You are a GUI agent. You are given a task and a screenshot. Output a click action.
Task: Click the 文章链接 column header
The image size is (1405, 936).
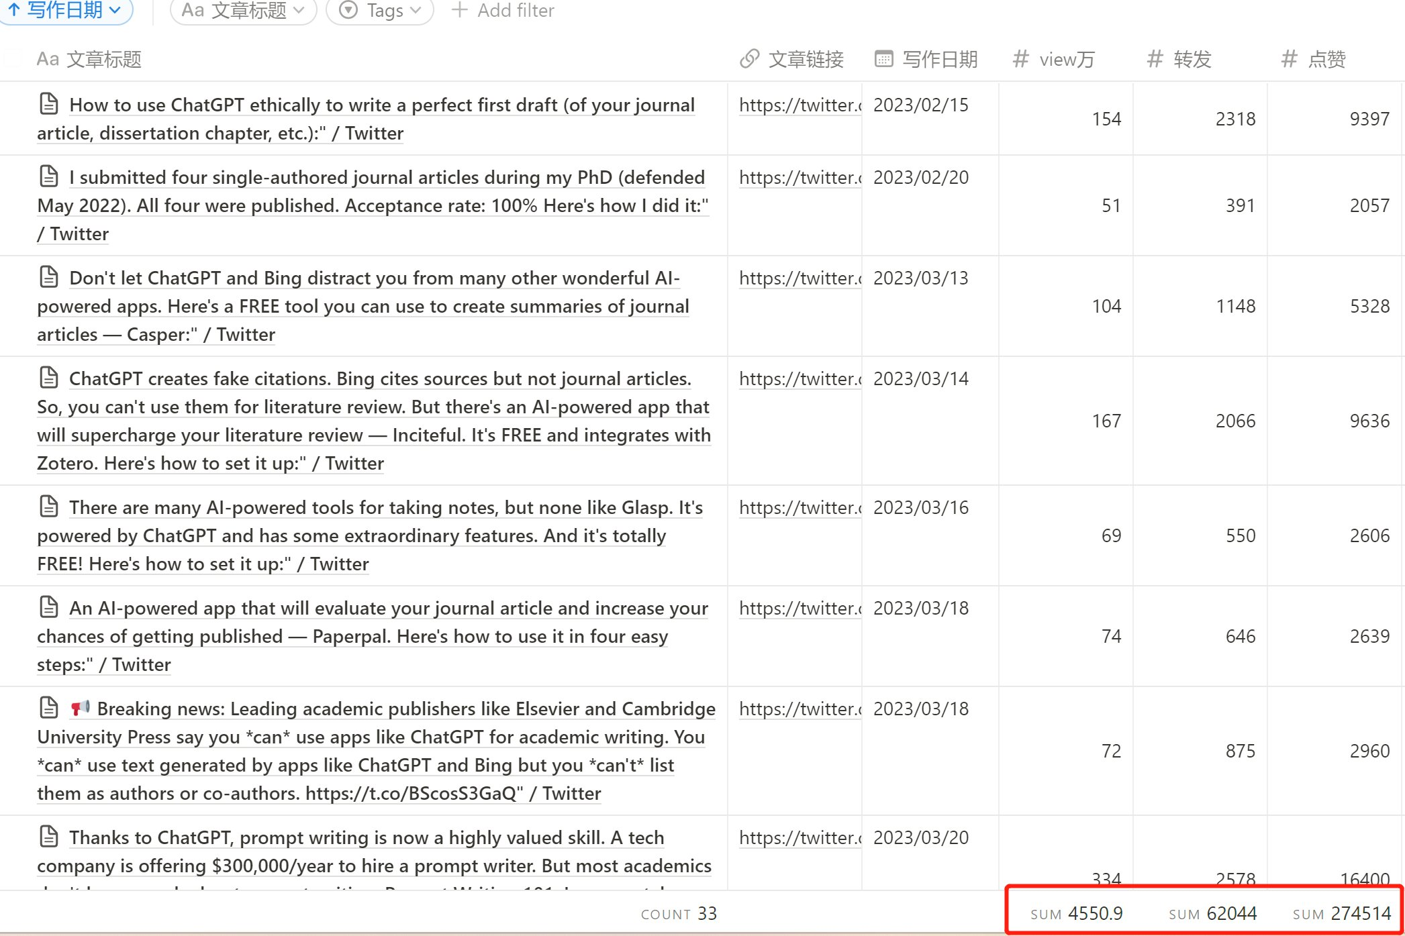(792, 59)
